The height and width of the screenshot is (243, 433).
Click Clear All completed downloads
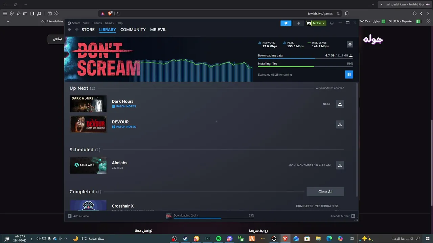(x=325, y=192)
